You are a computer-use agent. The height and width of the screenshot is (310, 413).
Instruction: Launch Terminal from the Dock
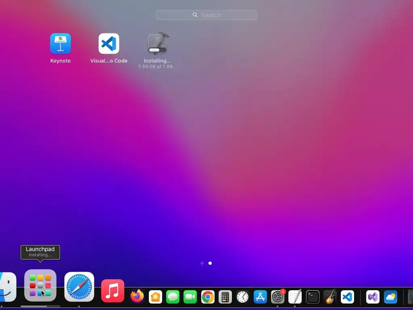(x=313, y=297)
